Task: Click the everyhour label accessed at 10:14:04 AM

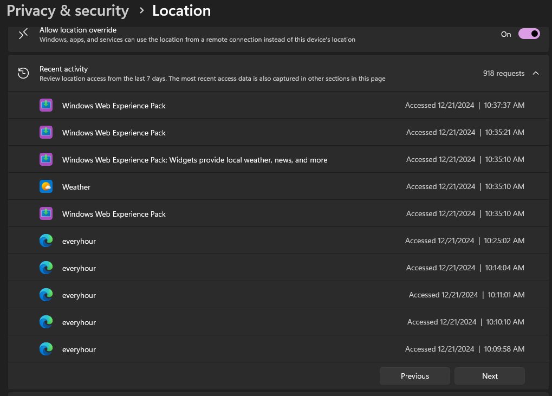Action: click(79, 268)
